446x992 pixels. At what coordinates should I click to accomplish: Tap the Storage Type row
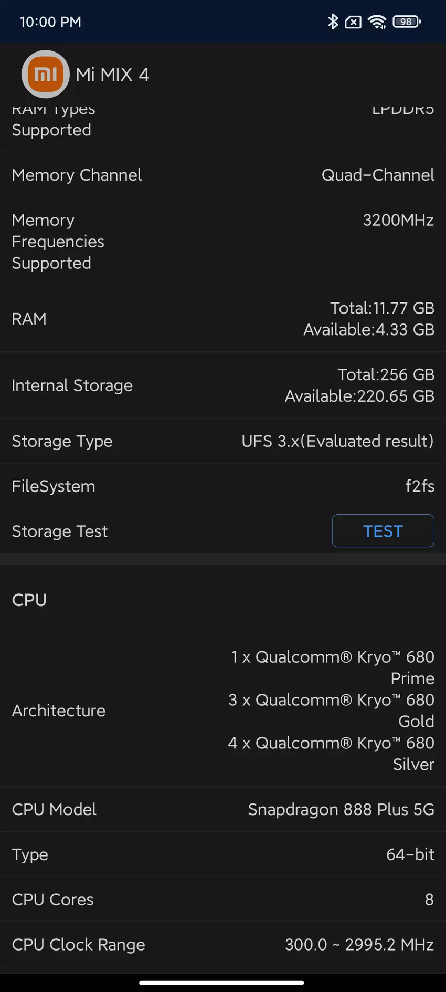coord(223,441)
